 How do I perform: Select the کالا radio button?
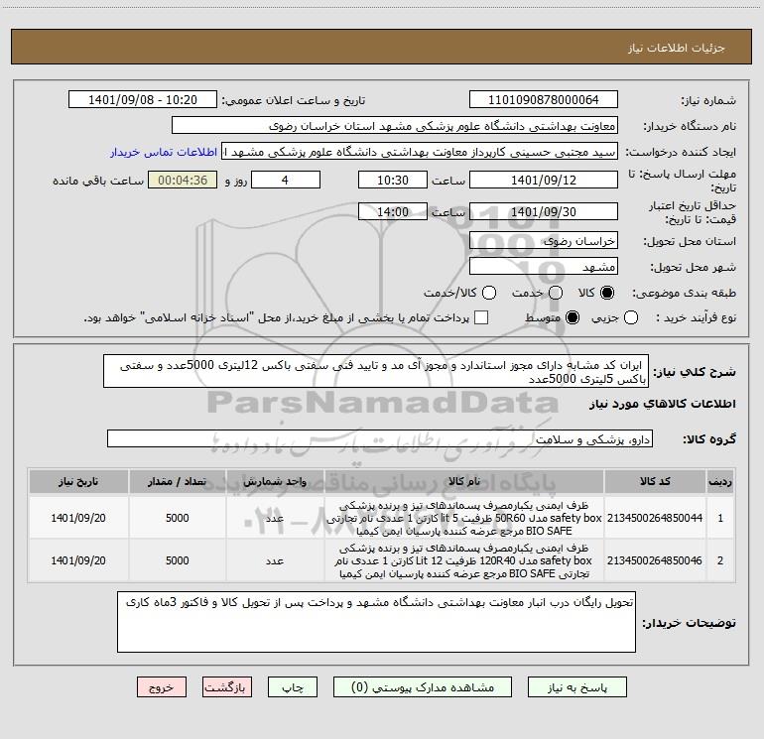click(x=607, y=293)
